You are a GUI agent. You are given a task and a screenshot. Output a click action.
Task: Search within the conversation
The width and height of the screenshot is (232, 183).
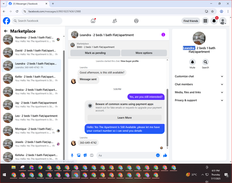click(206, 62)
